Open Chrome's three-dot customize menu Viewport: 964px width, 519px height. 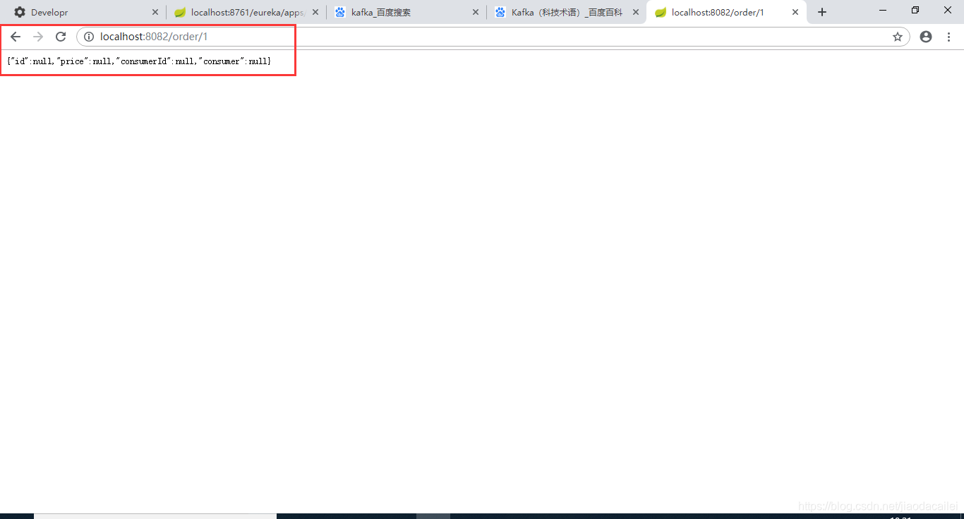948,37
